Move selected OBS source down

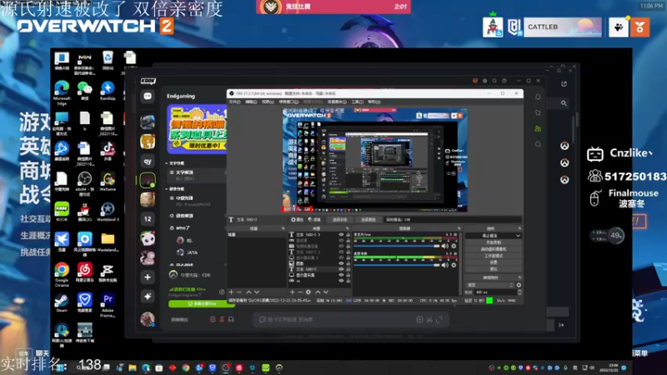click(326, 292)
